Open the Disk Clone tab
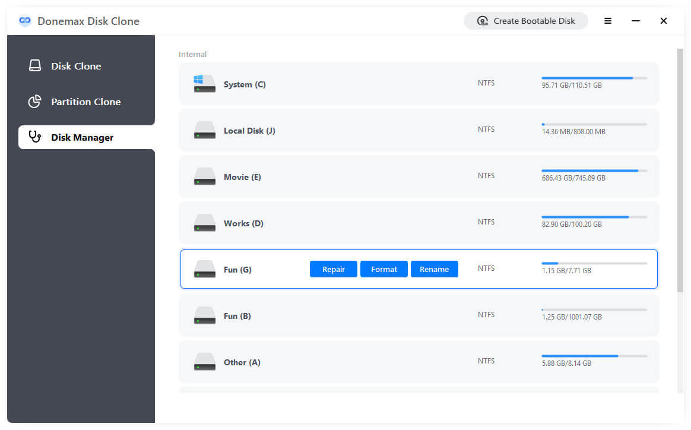 76,66
